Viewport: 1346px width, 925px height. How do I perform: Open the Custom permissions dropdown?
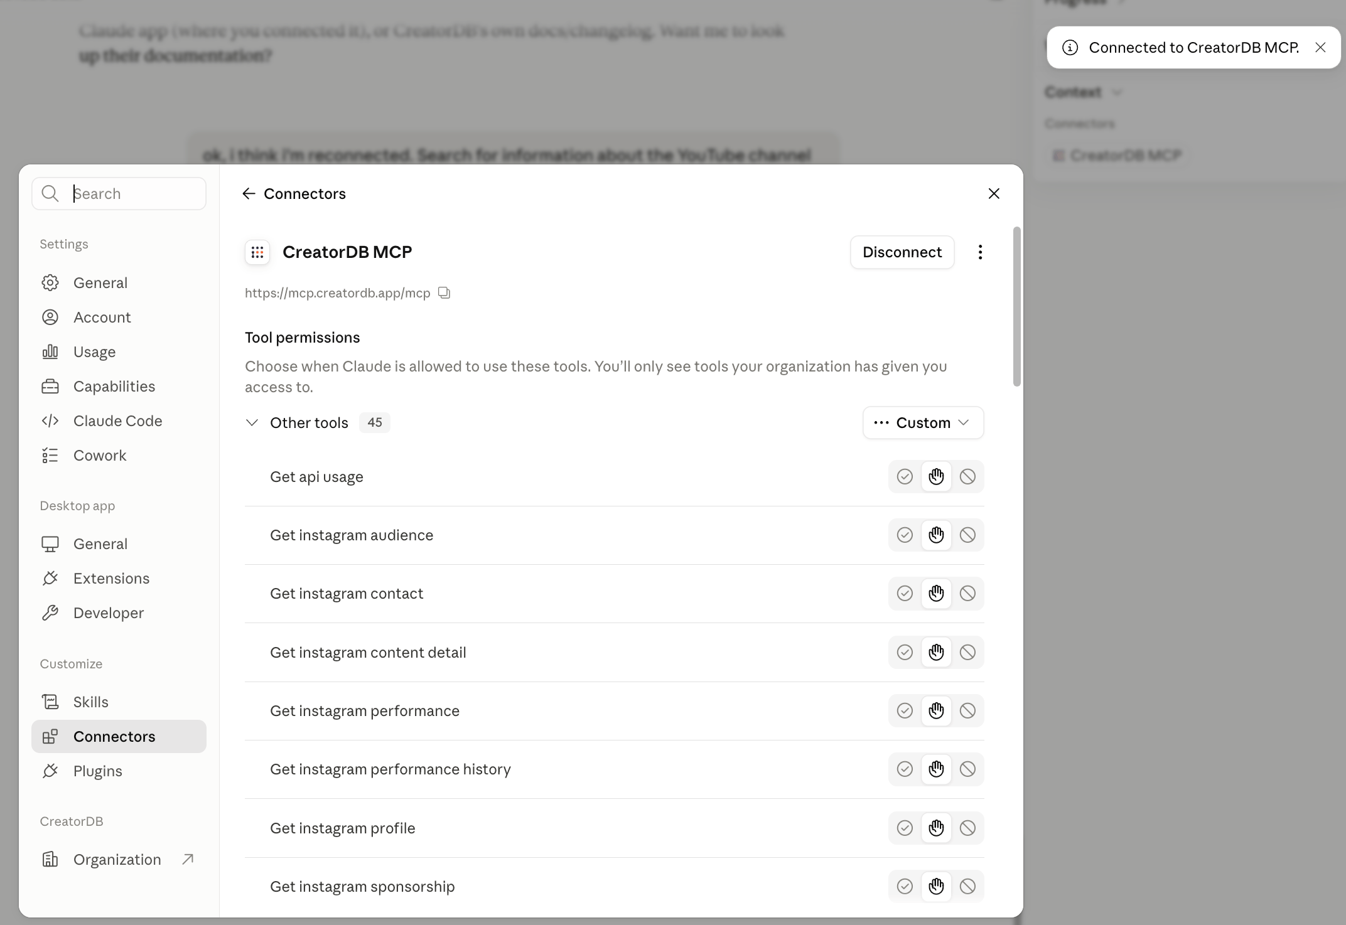pos(923,423)
